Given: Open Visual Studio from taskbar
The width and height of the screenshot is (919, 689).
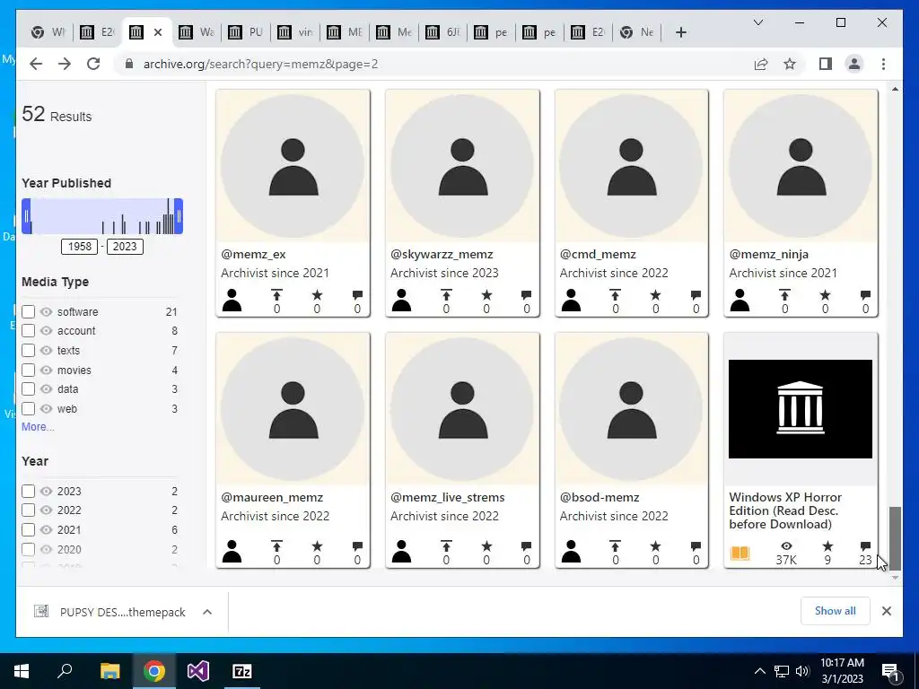Looking at the screenshot, I should pyautogui.click(x=198, y=671).
